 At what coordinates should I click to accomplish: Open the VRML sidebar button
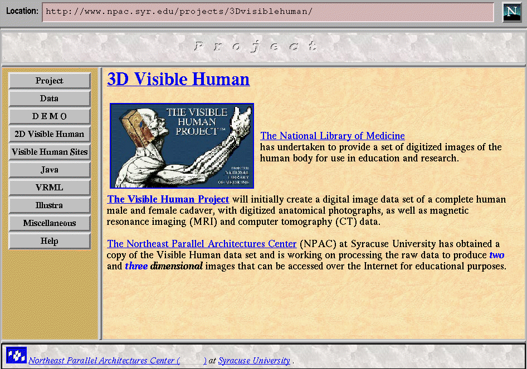point(50,188)
